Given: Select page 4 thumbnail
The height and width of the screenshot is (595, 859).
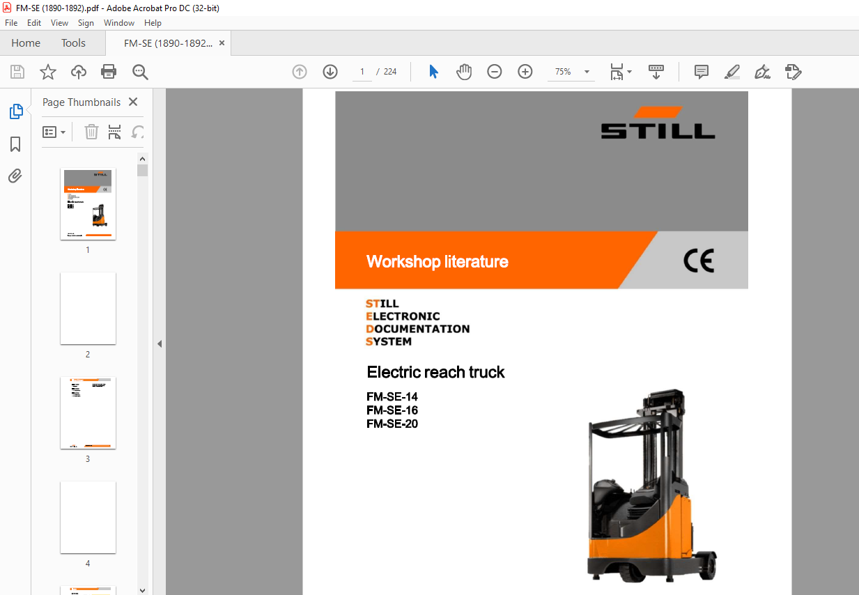Looking at the screenshot, I should tap(88, 518).
